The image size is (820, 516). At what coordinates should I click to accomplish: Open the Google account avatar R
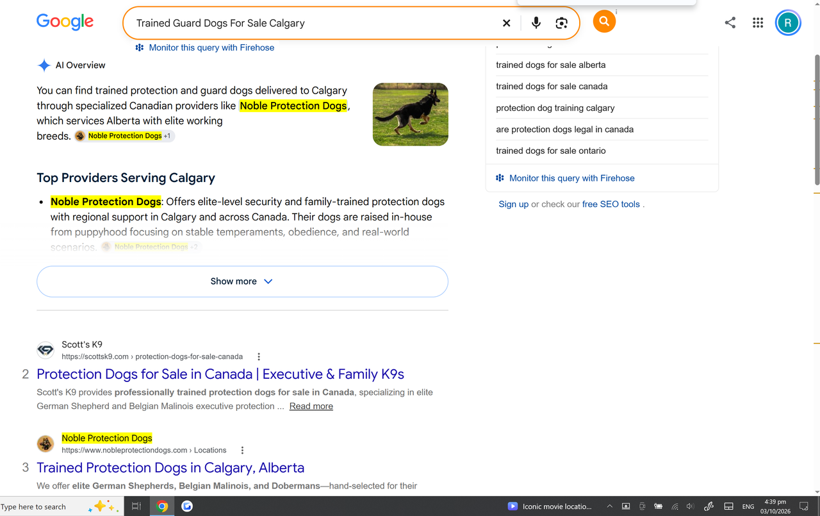click(x=788, y=23)
